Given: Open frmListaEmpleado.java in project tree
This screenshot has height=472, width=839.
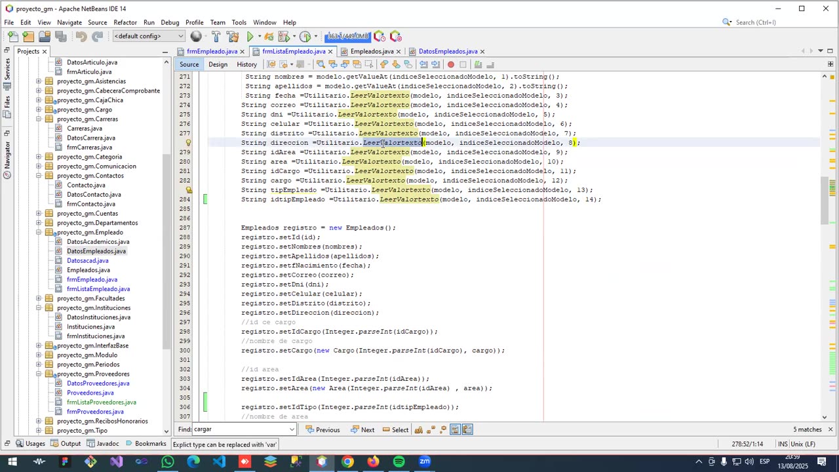Looking at the screenshot, I should click(98, 289).
